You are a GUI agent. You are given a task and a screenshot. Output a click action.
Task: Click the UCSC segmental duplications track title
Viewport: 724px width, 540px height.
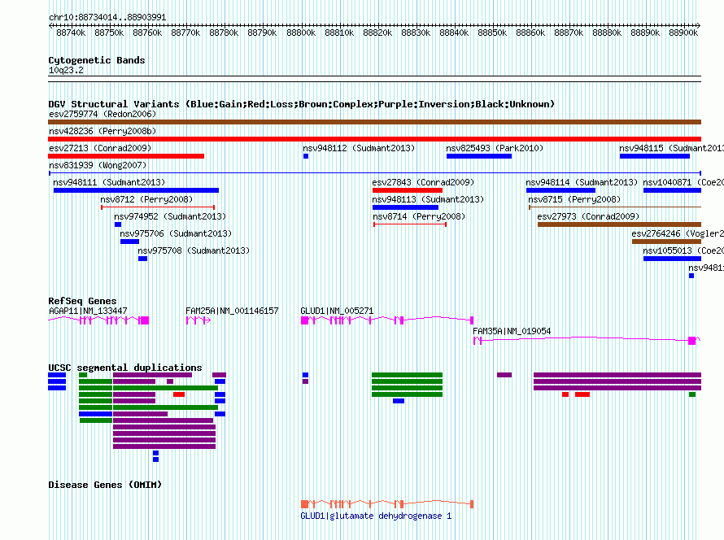point(124,368)
